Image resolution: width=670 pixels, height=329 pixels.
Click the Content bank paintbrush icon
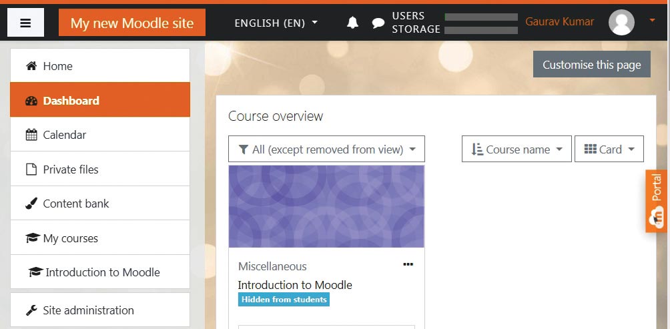31,204
